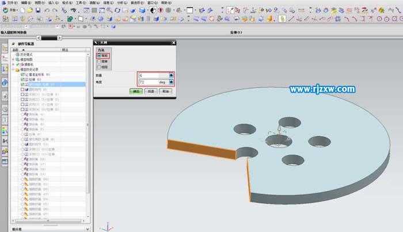This screenshot has width=403, height=232.
Task: Uncheck the 拉伸 (1) feature checkbox
Action: click(22, 79)
